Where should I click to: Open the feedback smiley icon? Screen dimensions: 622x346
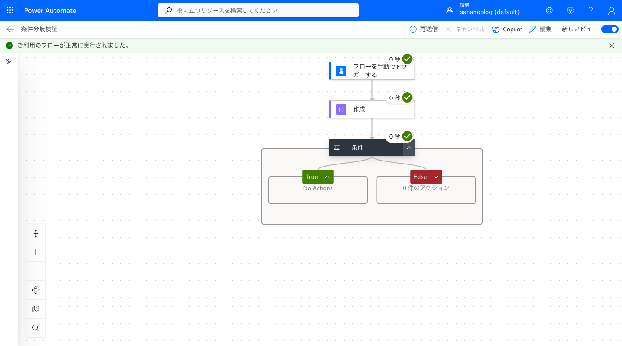[549, 10]
